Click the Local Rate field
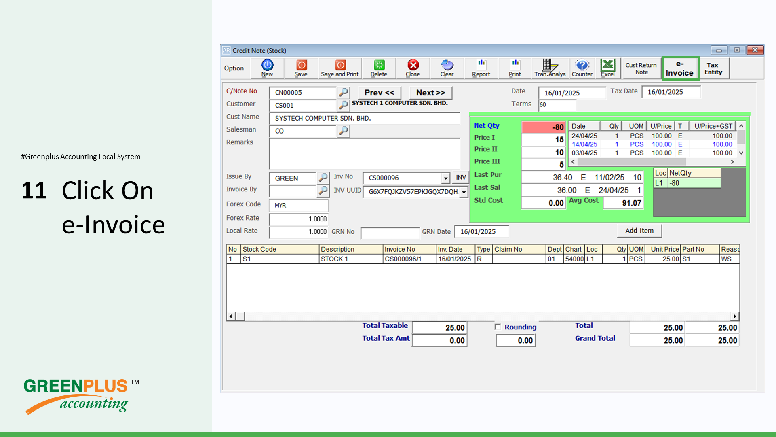776x437 pixels. (299, 232)
